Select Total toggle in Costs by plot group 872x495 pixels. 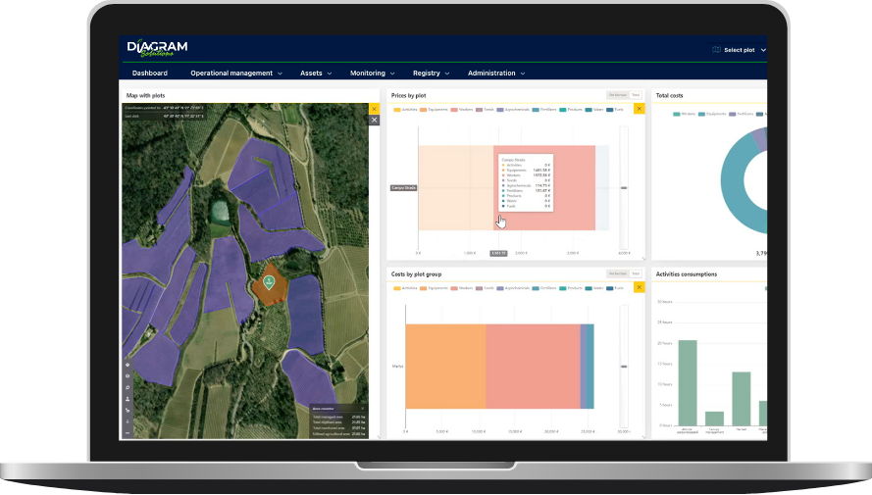tap(636, 273)
